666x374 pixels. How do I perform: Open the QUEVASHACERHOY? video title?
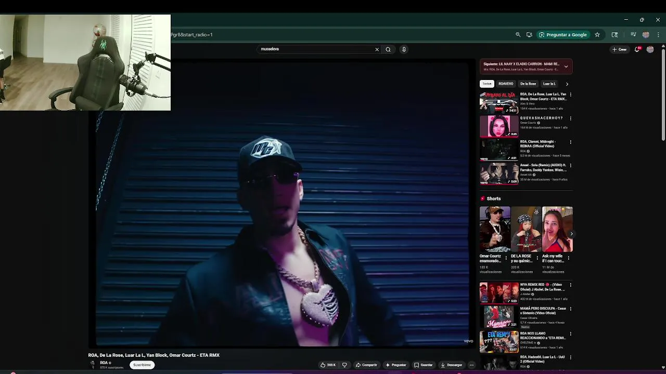click(541, 118)
